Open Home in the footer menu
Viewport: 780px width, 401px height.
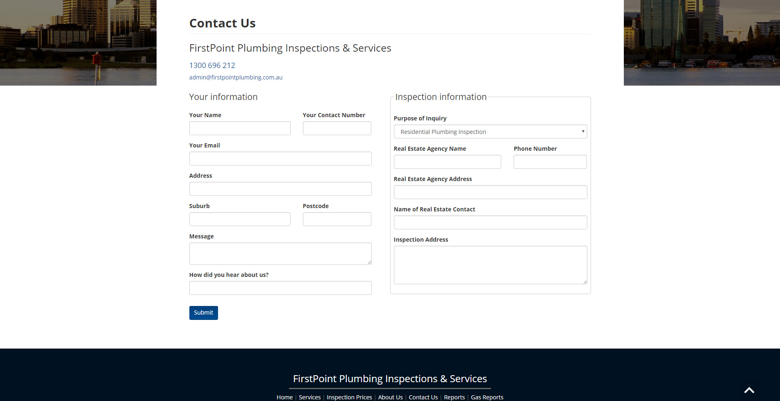pyautogui.click(x=284, y=397)
